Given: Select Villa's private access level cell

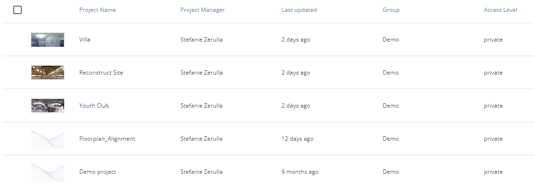Looking at the screenshot, I should 493,40.
